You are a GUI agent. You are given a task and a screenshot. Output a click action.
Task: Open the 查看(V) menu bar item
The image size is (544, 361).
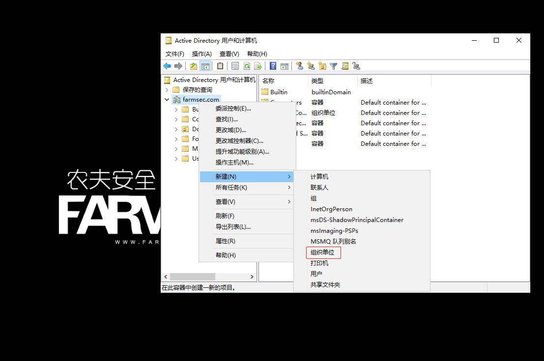[x=229, y=54]
